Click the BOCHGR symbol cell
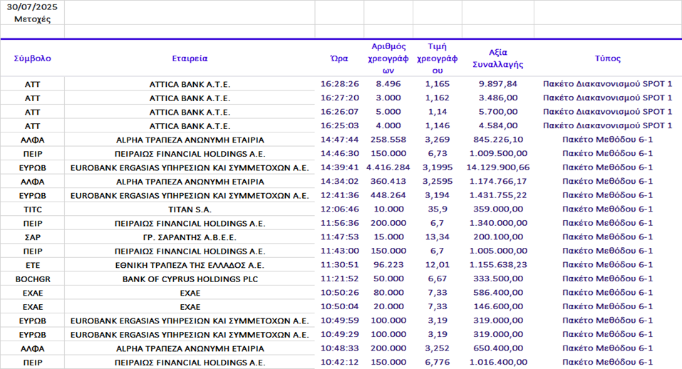The width and height of the screenshot is (682, 369). 32,279
